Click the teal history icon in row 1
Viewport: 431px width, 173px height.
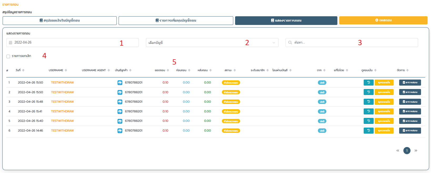(368, 82)
